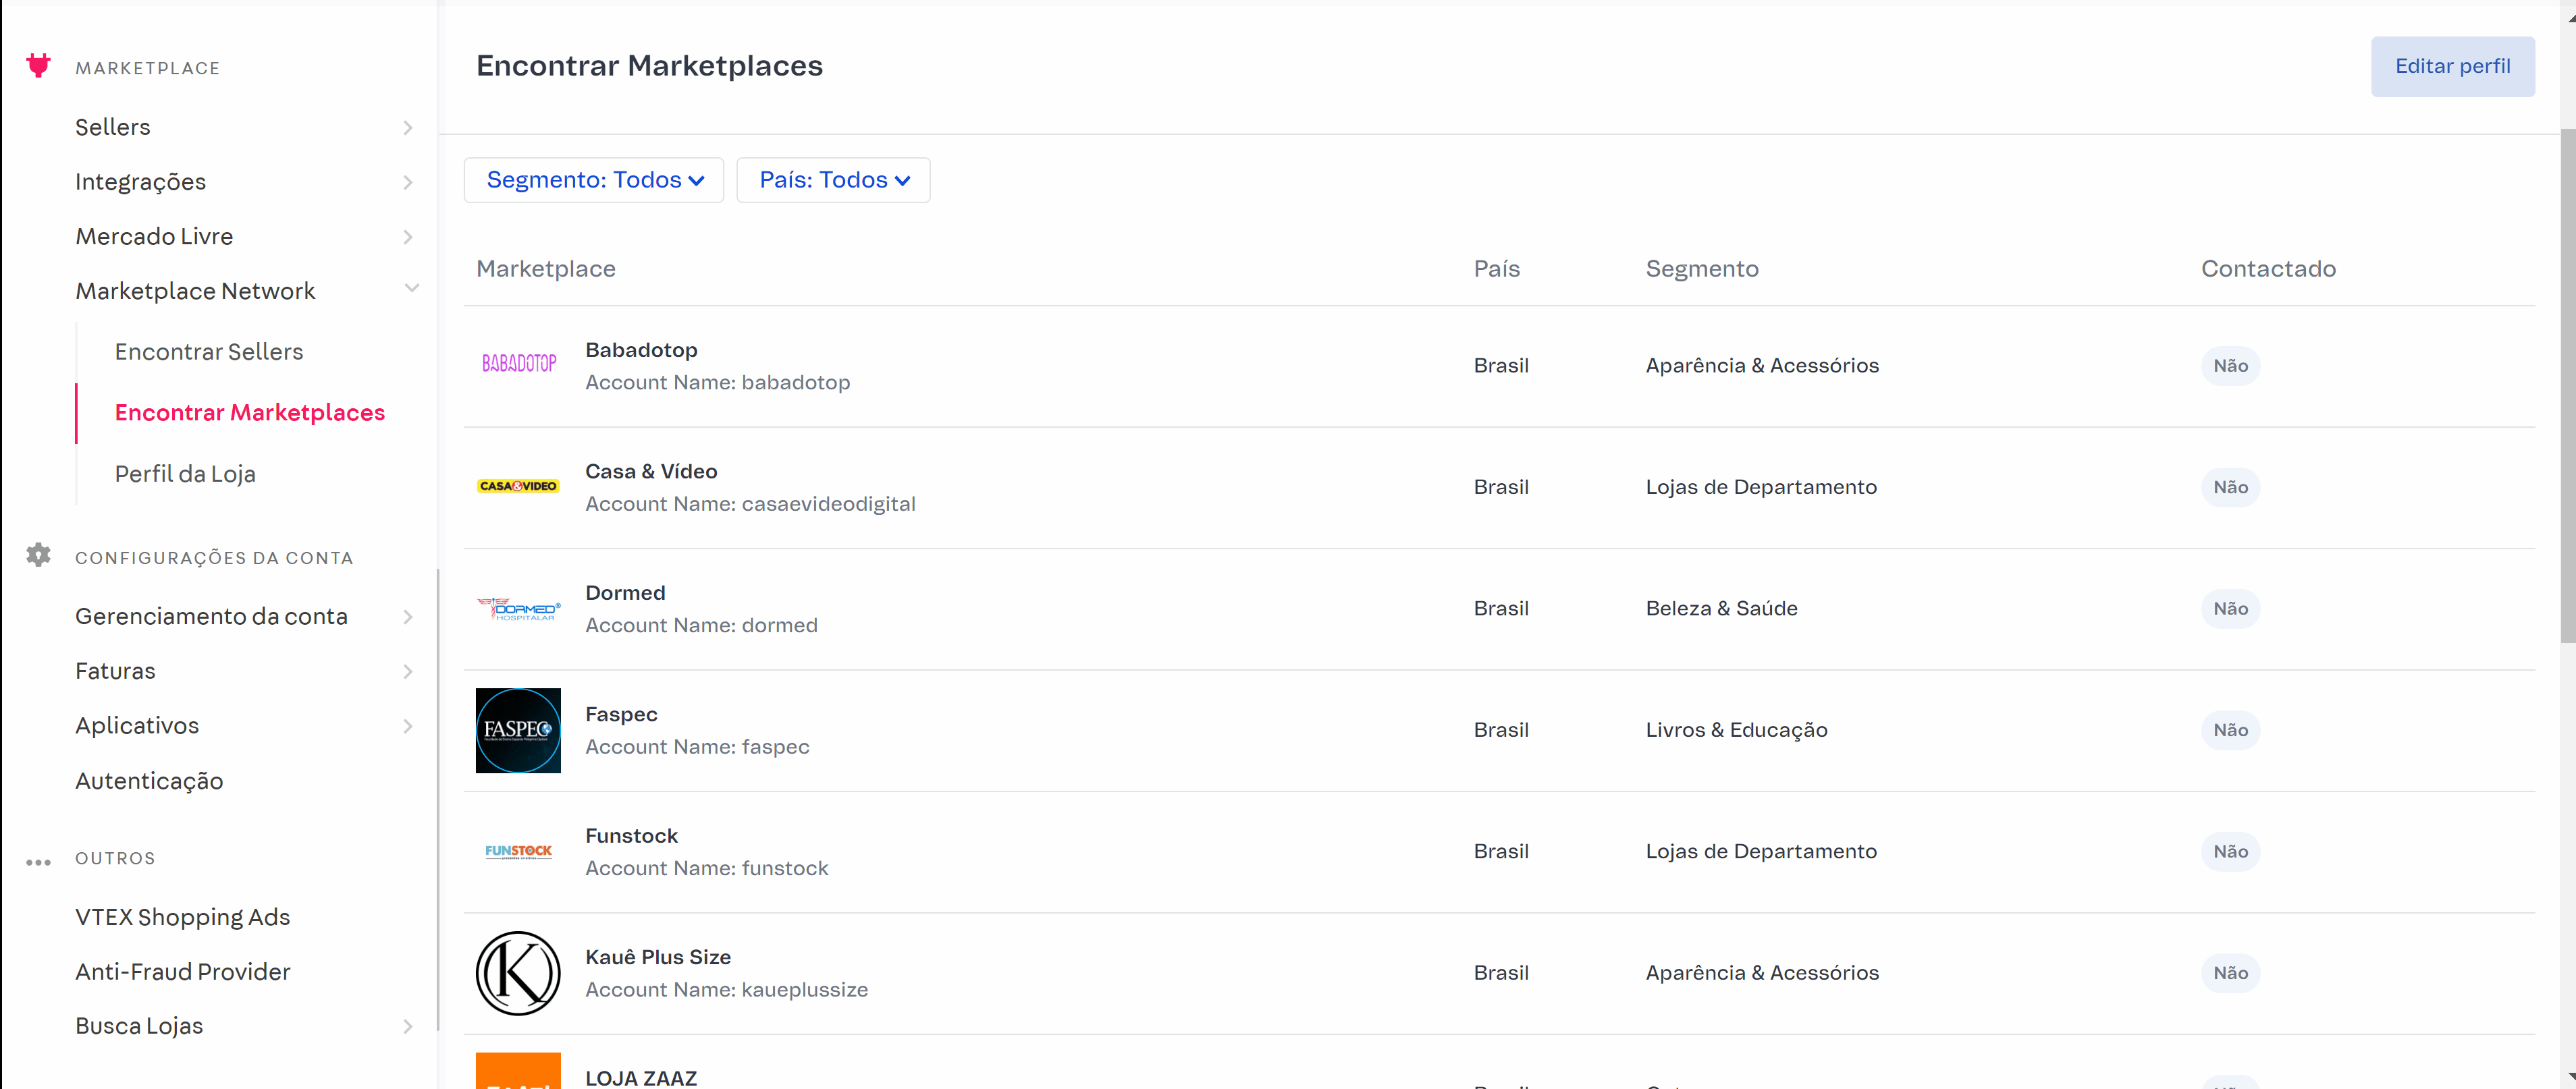Open the Segmento filter dropdown
The image size is (2576, 1089).
[x=594, y=180]
